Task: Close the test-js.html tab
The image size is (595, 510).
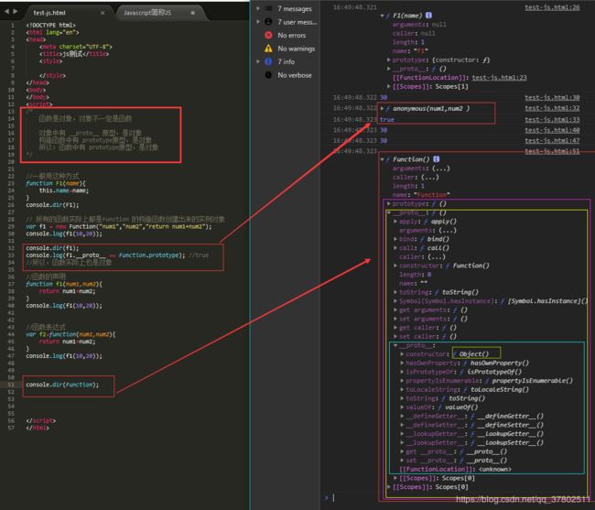Action: 103,13
